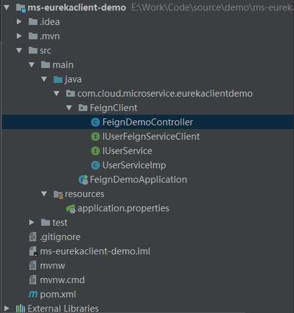This screenshot has width=294, height=313.
Task: Click the application.properties Spring leaf icon
Action: pyautogui.click(x=71, y=209)
